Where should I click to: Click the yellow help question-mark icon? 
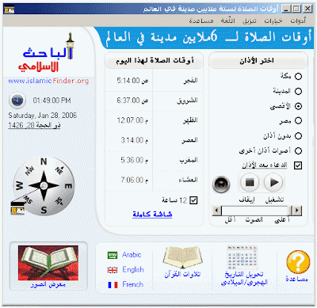tap(298, 262)
